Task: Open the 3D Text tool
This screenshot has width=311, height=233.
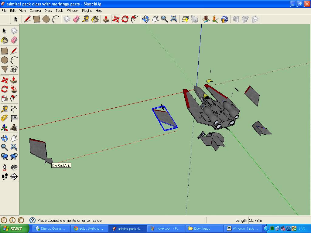Action: tap(14, 127)
